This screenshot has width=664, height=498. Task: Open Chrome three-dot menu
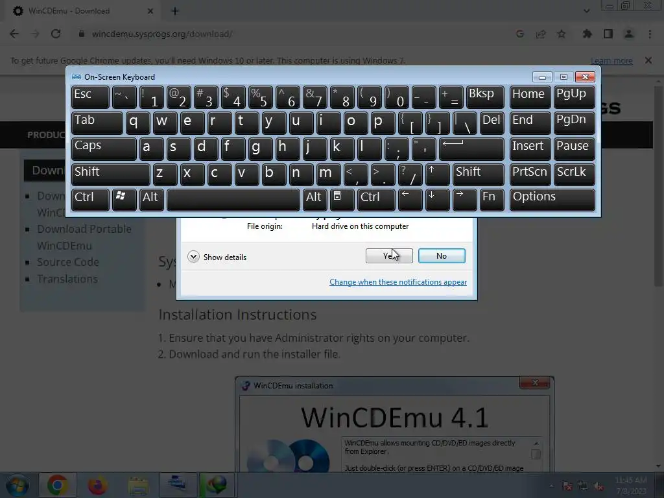650,34
